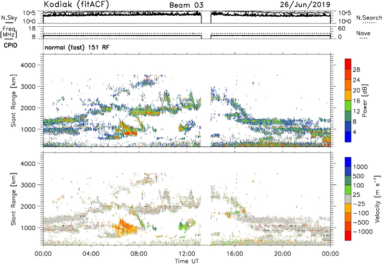
Task: Click the red high-power echo near 07:00 UT
Action: [x=129, y=132]
